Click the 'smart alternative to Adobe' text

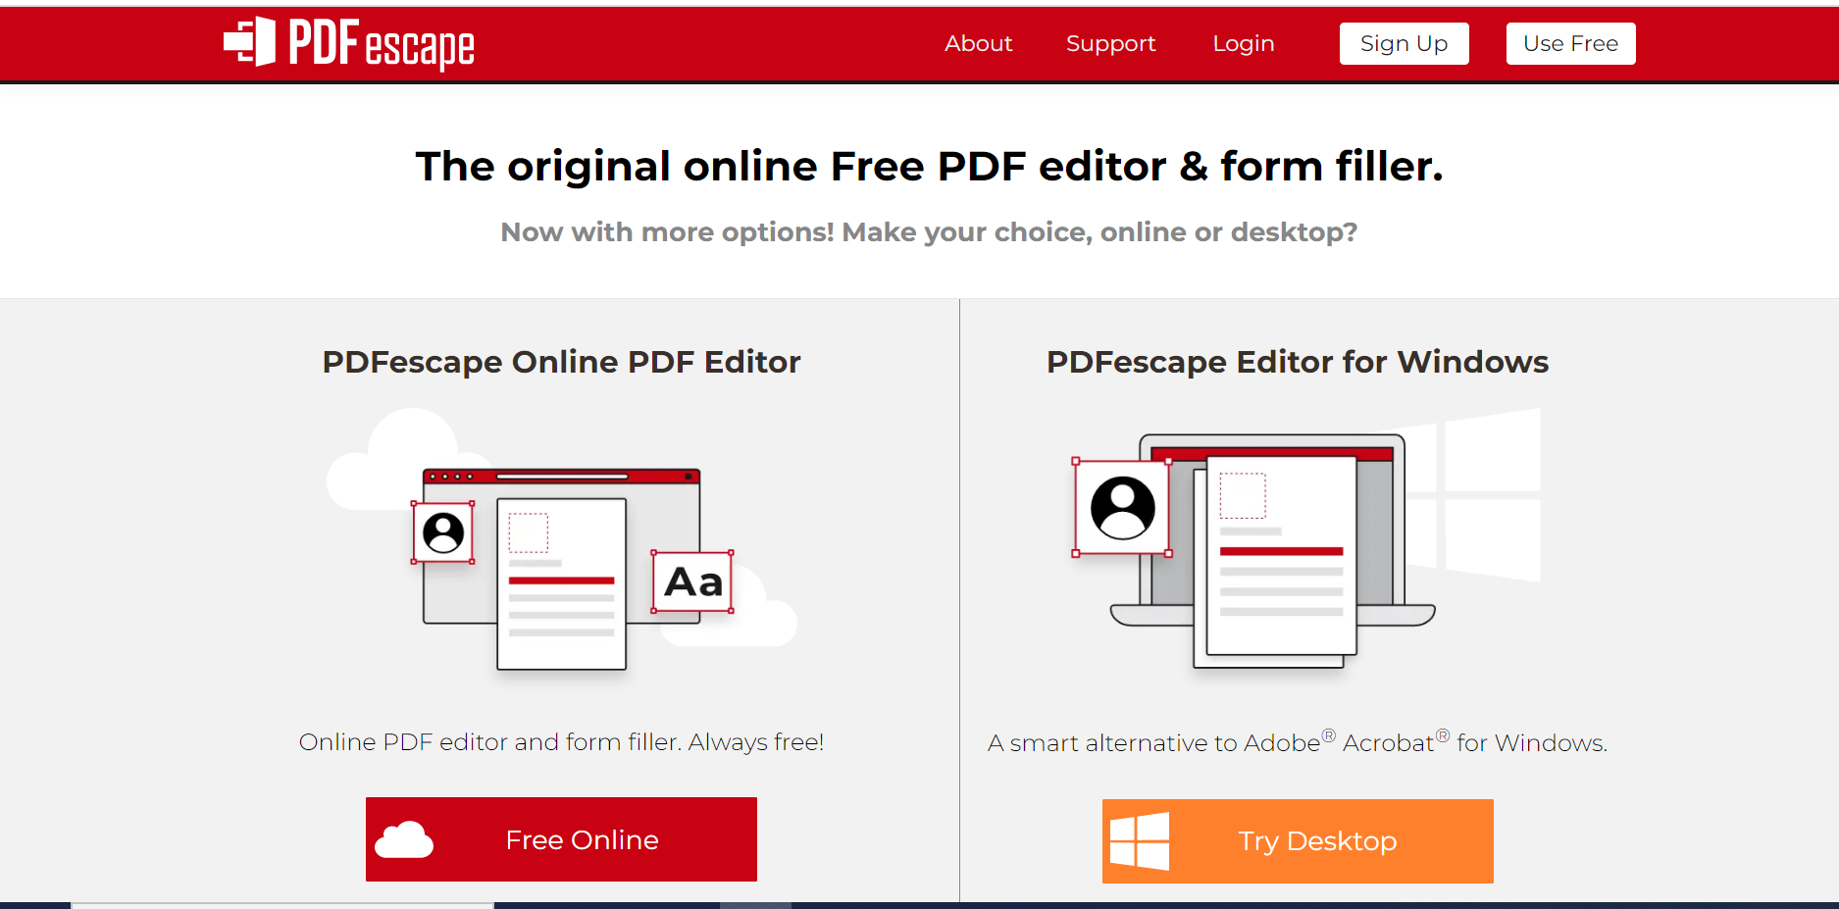coord(1298,742)
